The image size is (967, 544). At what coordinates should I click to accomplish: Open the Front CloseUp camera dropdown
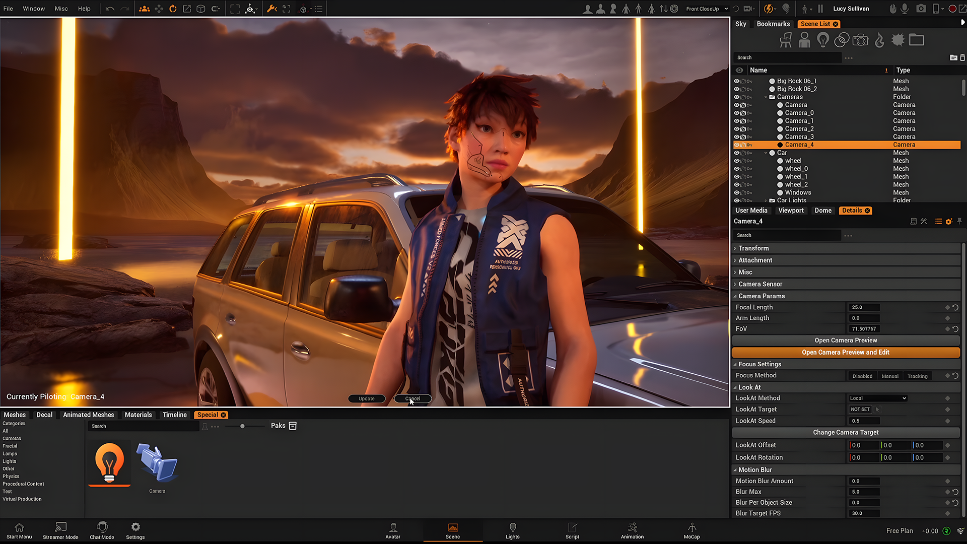click(x=707, y=9)
